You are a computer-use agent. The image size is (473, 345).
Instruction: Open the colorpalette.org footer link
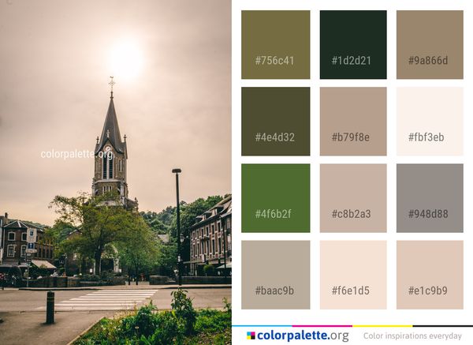pos(303,336)
